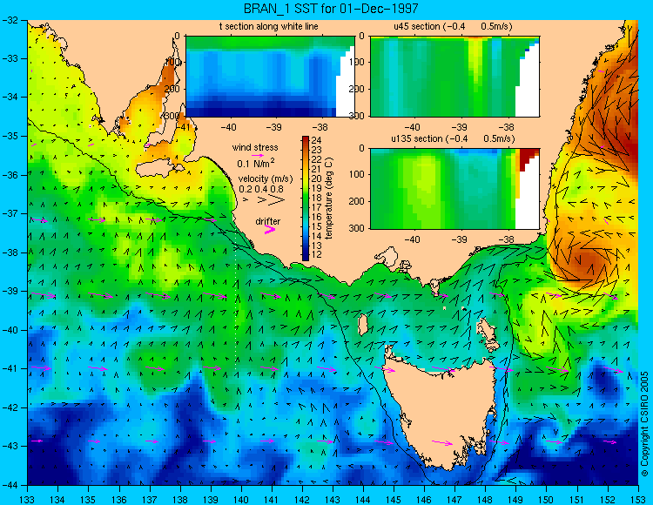The image size is (653, 505).
Task: Click the title "BRAN_1 SST for 01-Dec-1997"
Action: [x=331, y=9]
